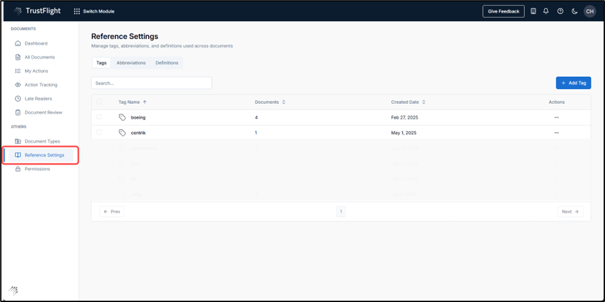Viewport: 605px width, 302px height.
Task: Open Dashboard from the sidebar
Action: point(36,44)
